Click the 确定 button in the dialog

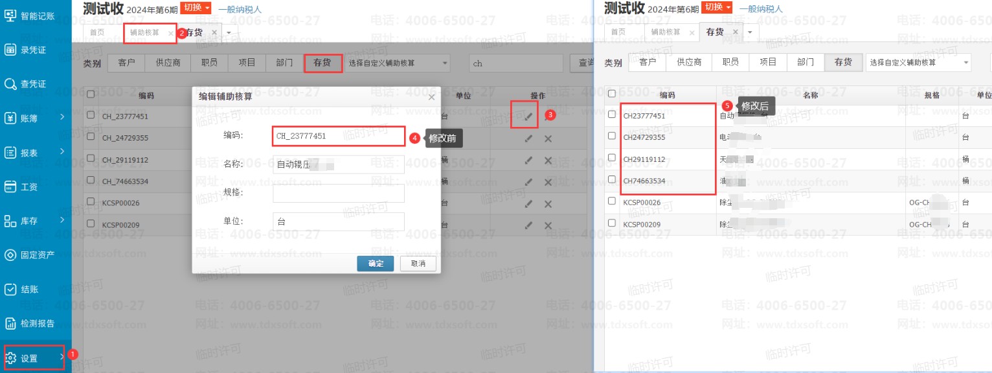pos(376,264)
